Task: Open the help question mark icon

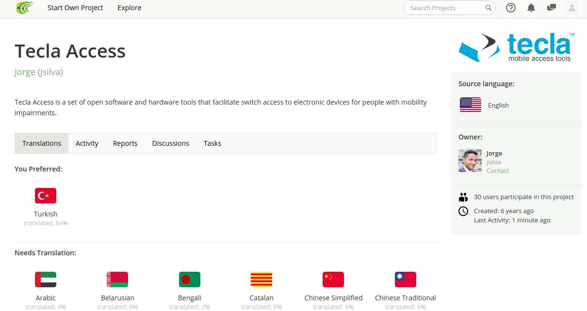Action: coord(511,8)
